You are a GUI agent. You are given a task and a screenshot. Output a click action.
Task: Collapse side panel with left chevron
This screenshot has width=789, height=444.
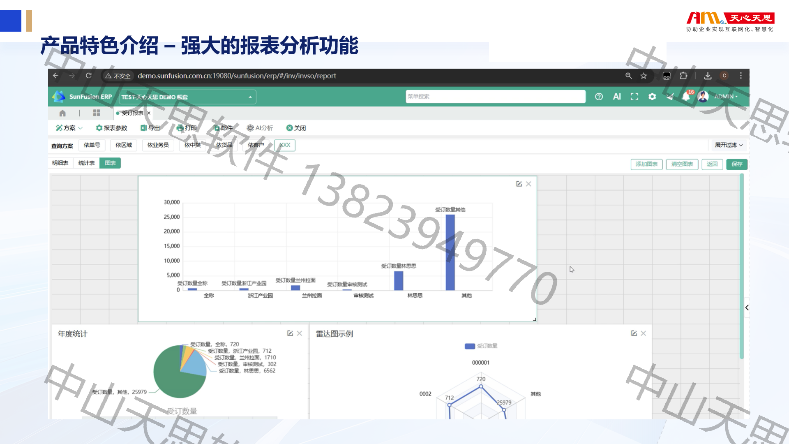pyautogui.click(x=747, y=308)
